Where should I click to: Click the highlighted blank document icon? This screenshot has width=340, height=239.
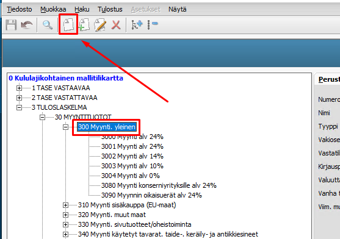pos(68,24)
